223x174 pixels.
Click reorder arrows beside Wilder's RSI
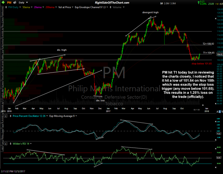point(10,144)
